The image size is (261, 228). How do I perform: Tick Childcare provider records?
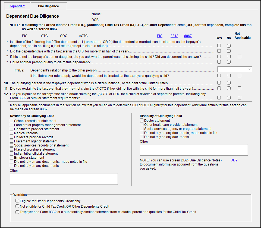click(x=11, y=137)
